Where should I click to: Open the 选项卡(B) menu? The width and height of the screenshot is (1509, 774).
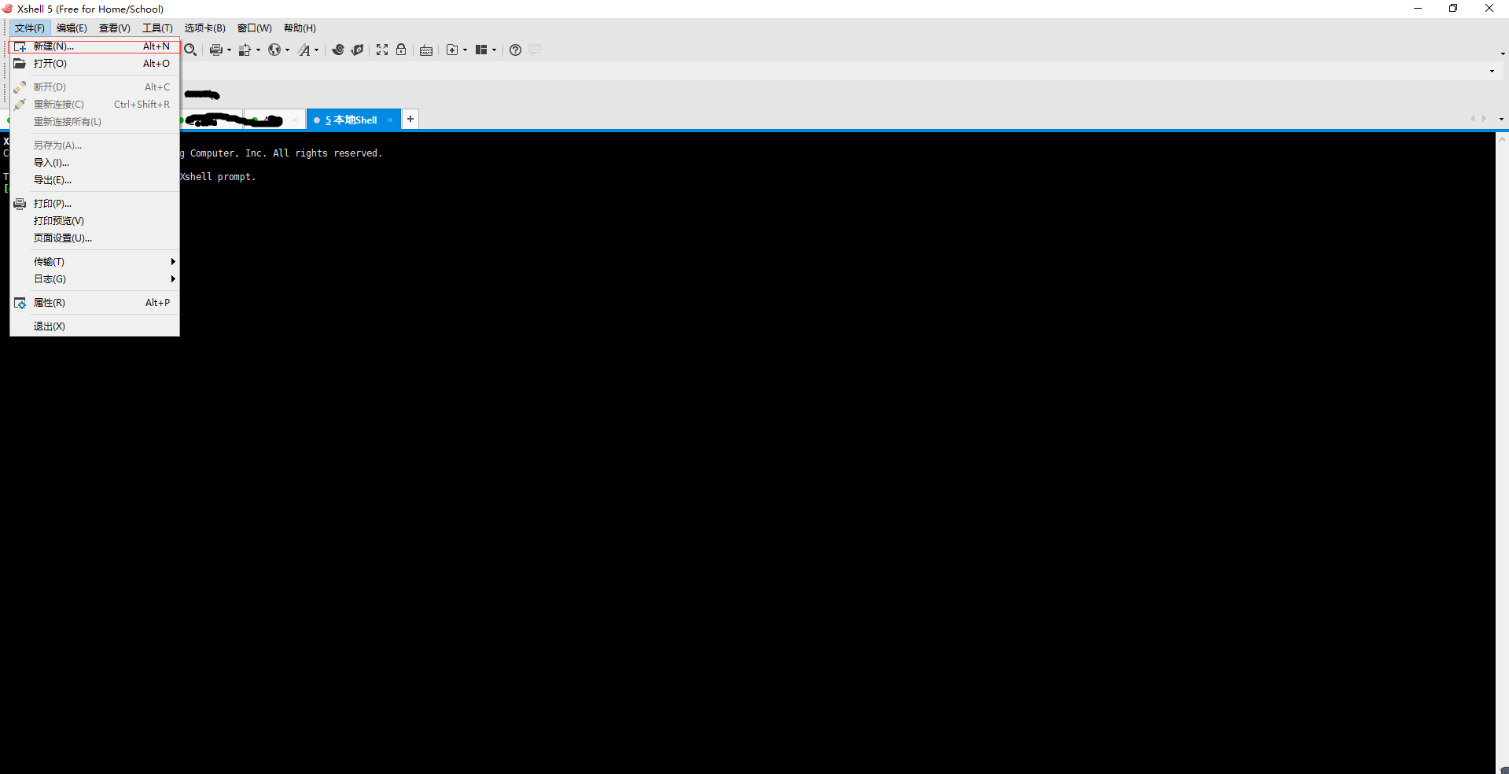[205, 28]
